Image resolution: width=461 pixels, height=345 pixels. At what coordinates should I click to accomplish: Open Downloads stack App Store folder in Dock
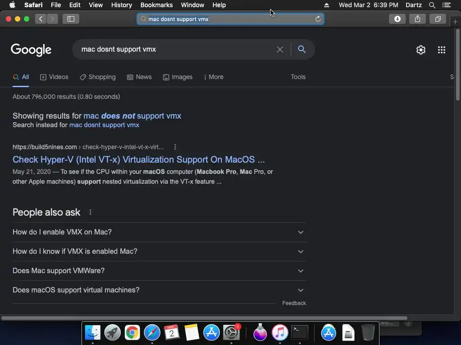click(x=328, y=333)
